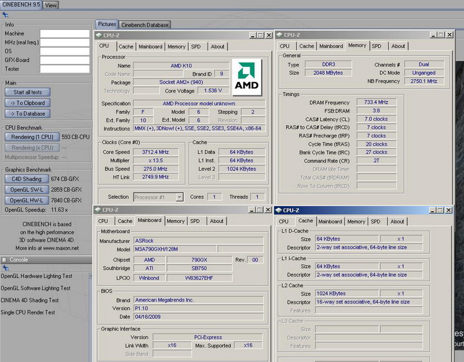Click the To Clipboard button
464x362 pixels.
28,103
